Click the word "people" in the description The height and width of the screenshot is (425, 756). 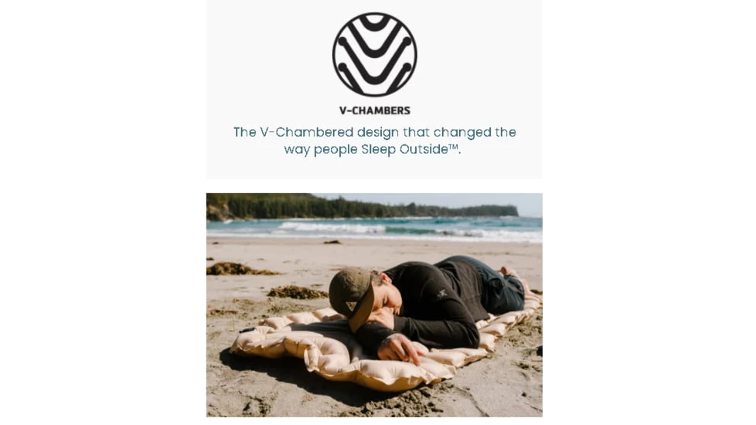click(x=335, y=149)
